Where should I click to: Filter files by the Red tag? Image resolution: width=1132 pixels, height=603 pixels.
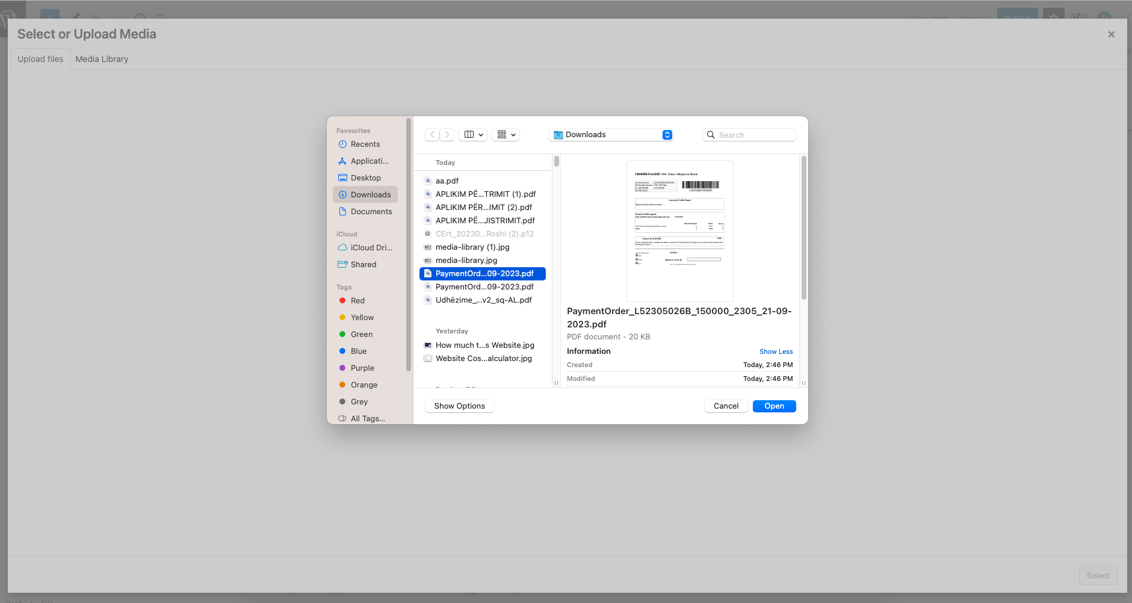(357, 300)
